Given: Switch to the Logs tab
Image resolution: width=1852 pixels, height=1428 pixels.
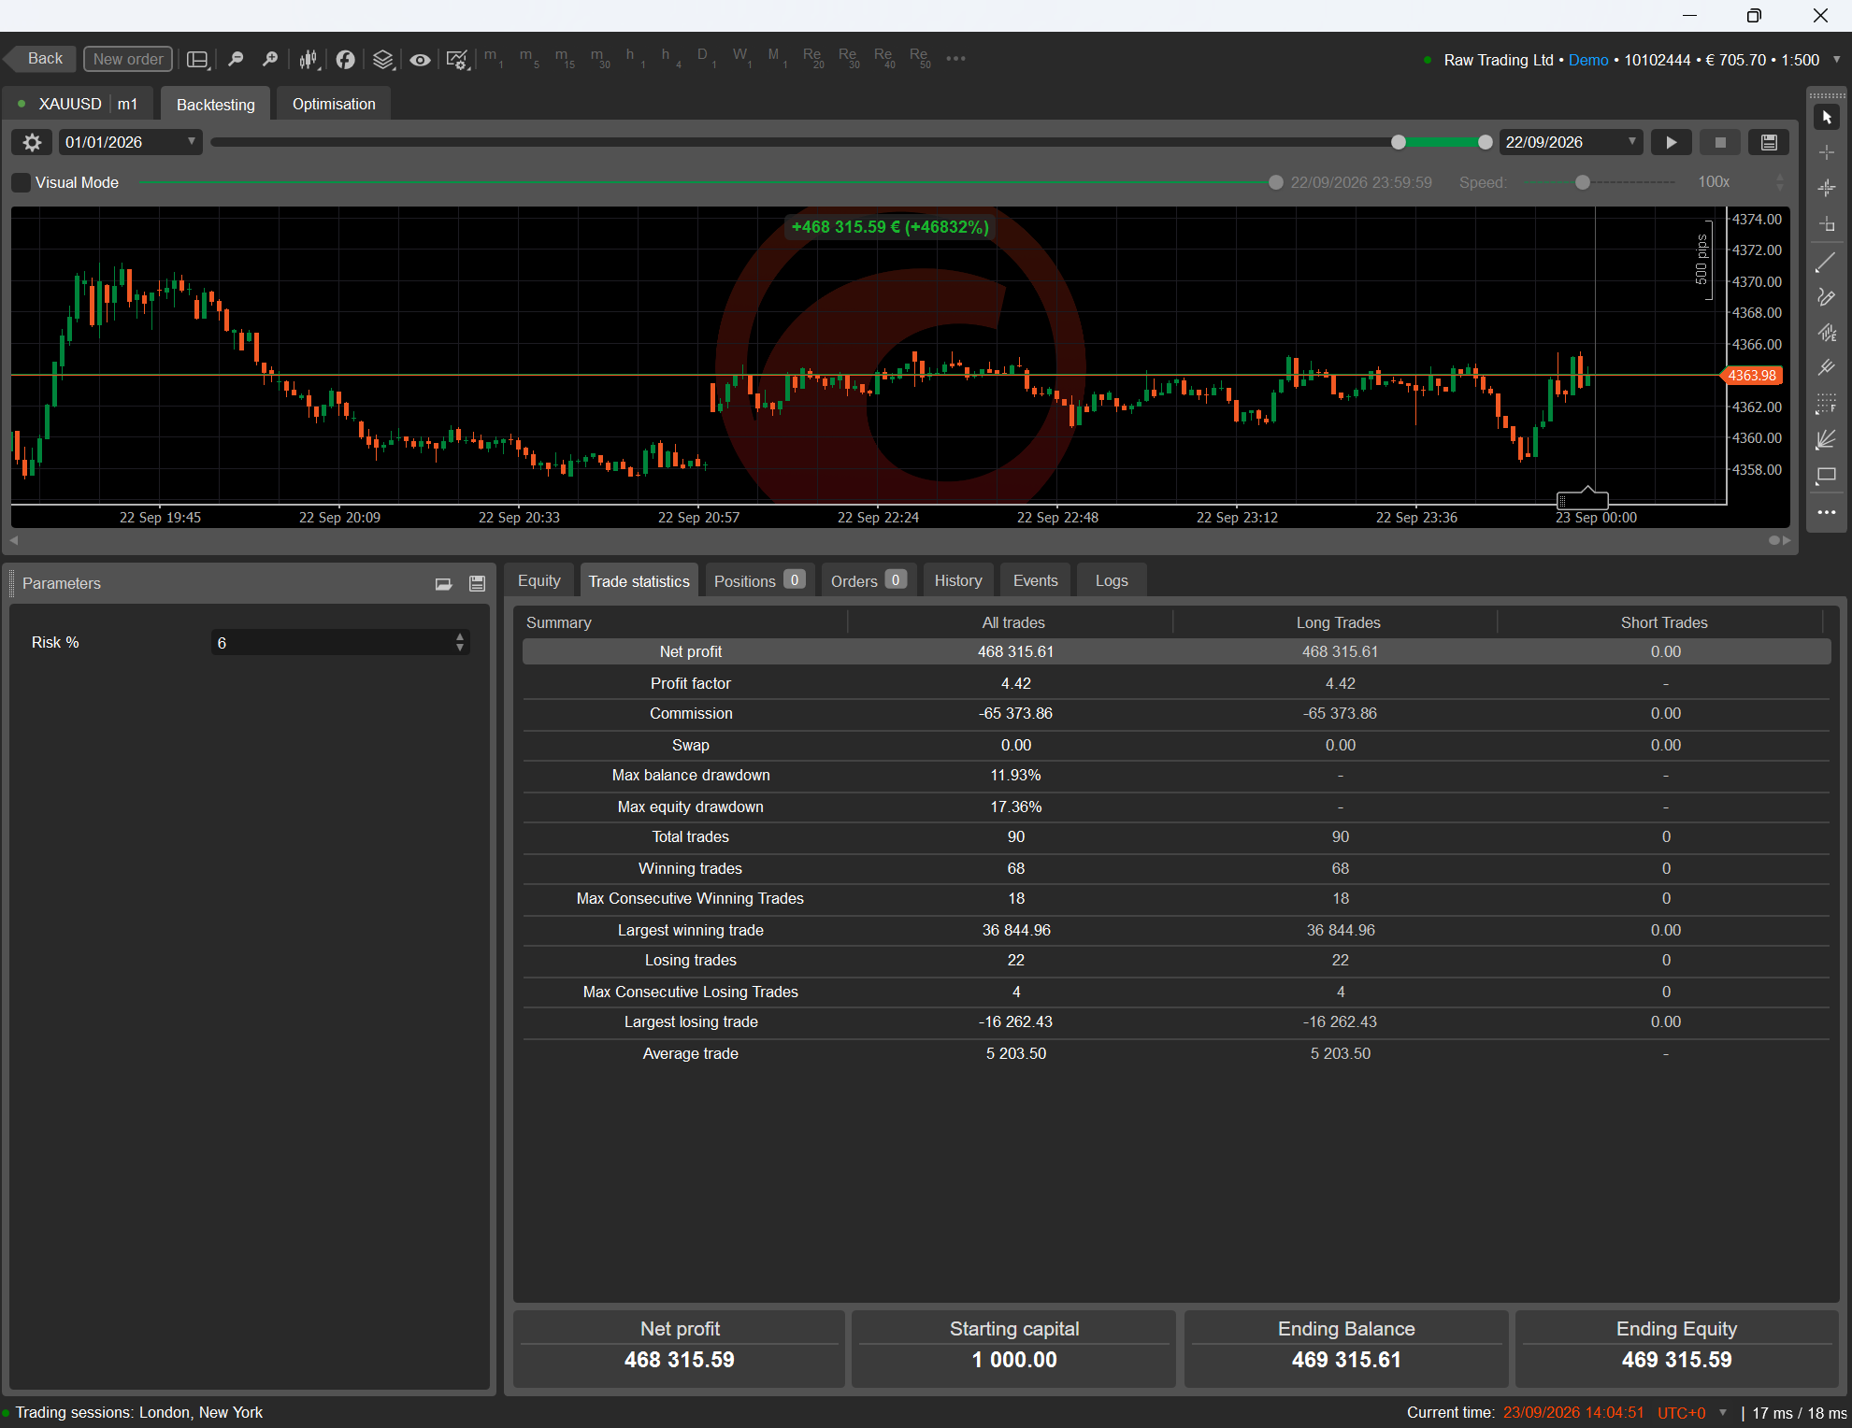Looking at the screenshot, I should point(1112,580).
